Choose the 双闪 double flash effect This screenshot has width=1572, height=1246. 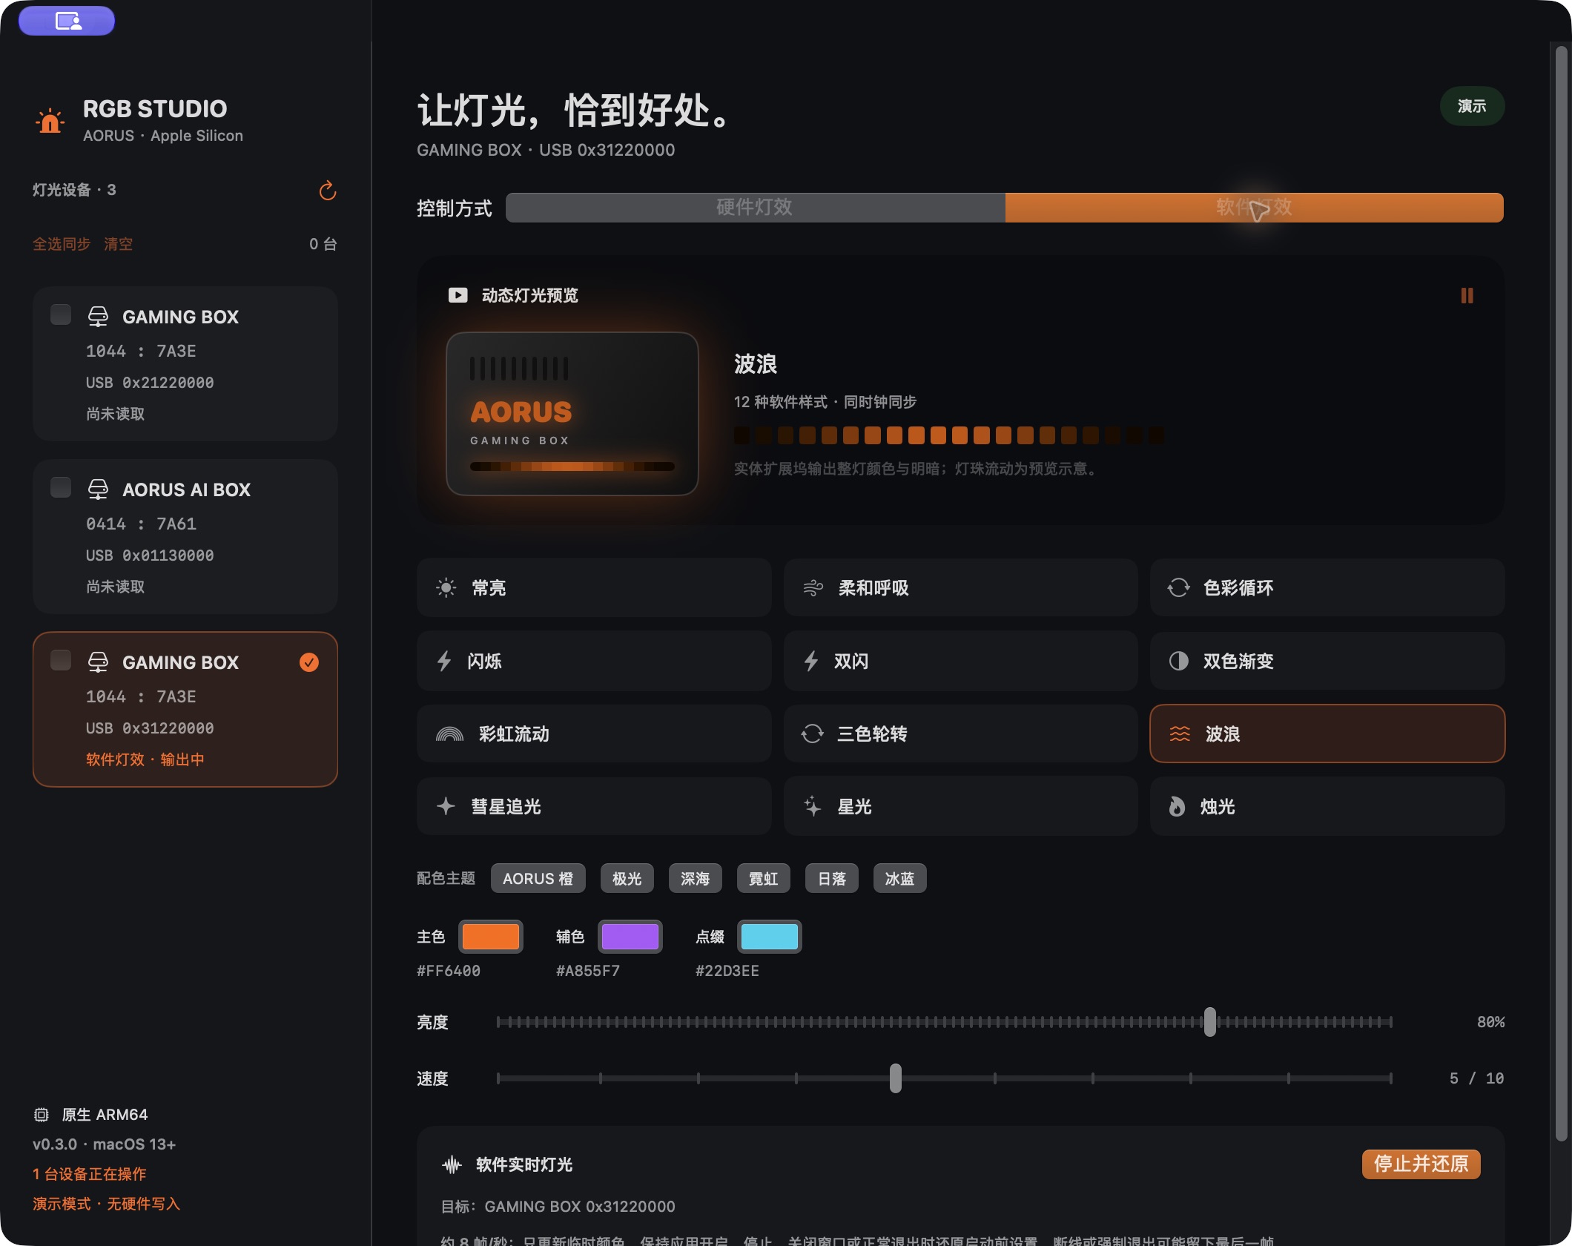click(960, 661)
